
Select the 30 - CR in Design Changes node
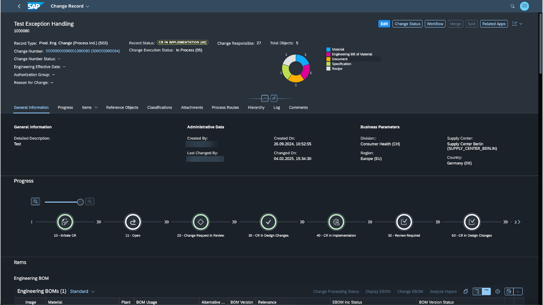(268, 222)
